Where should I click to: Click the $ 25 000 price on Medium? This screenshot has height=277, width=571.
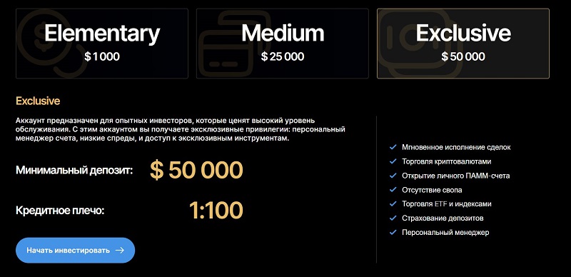283,56
